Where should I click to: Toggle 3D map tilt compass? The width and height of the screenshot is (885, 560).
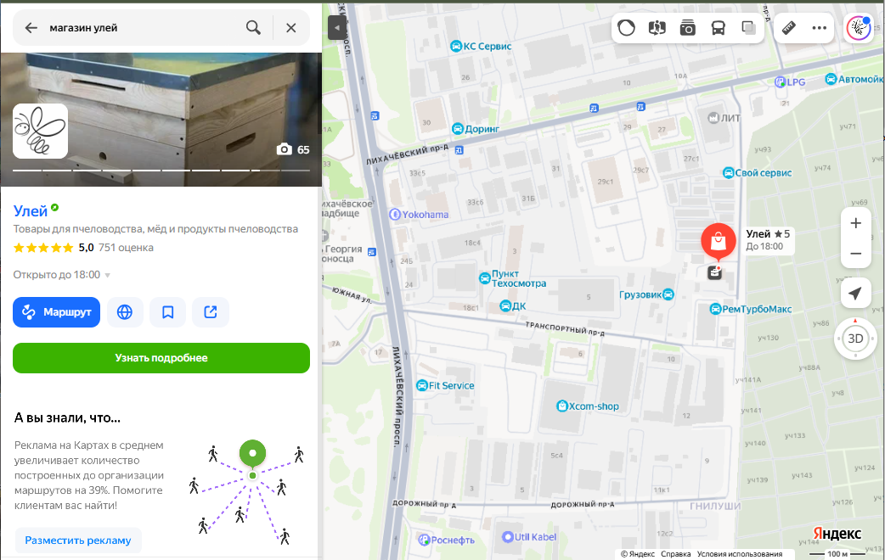pos(855,339)
